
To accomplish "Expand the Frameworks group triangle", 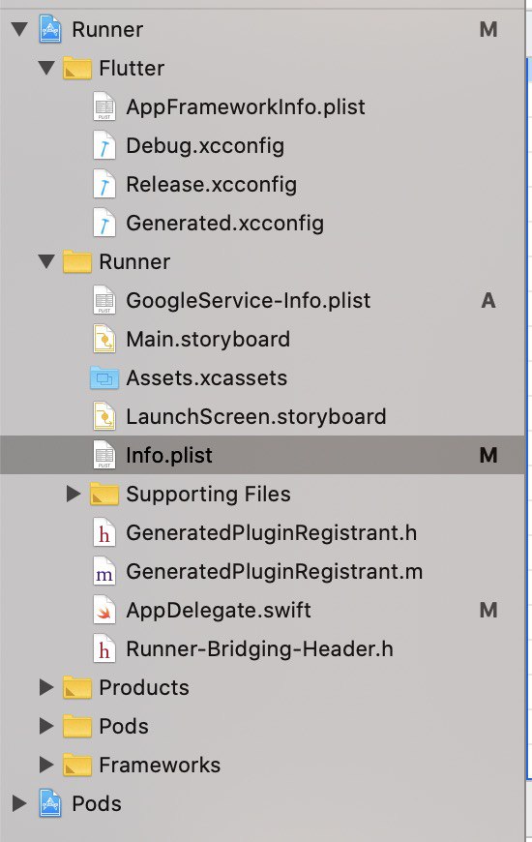I will [x=46, y=765].
